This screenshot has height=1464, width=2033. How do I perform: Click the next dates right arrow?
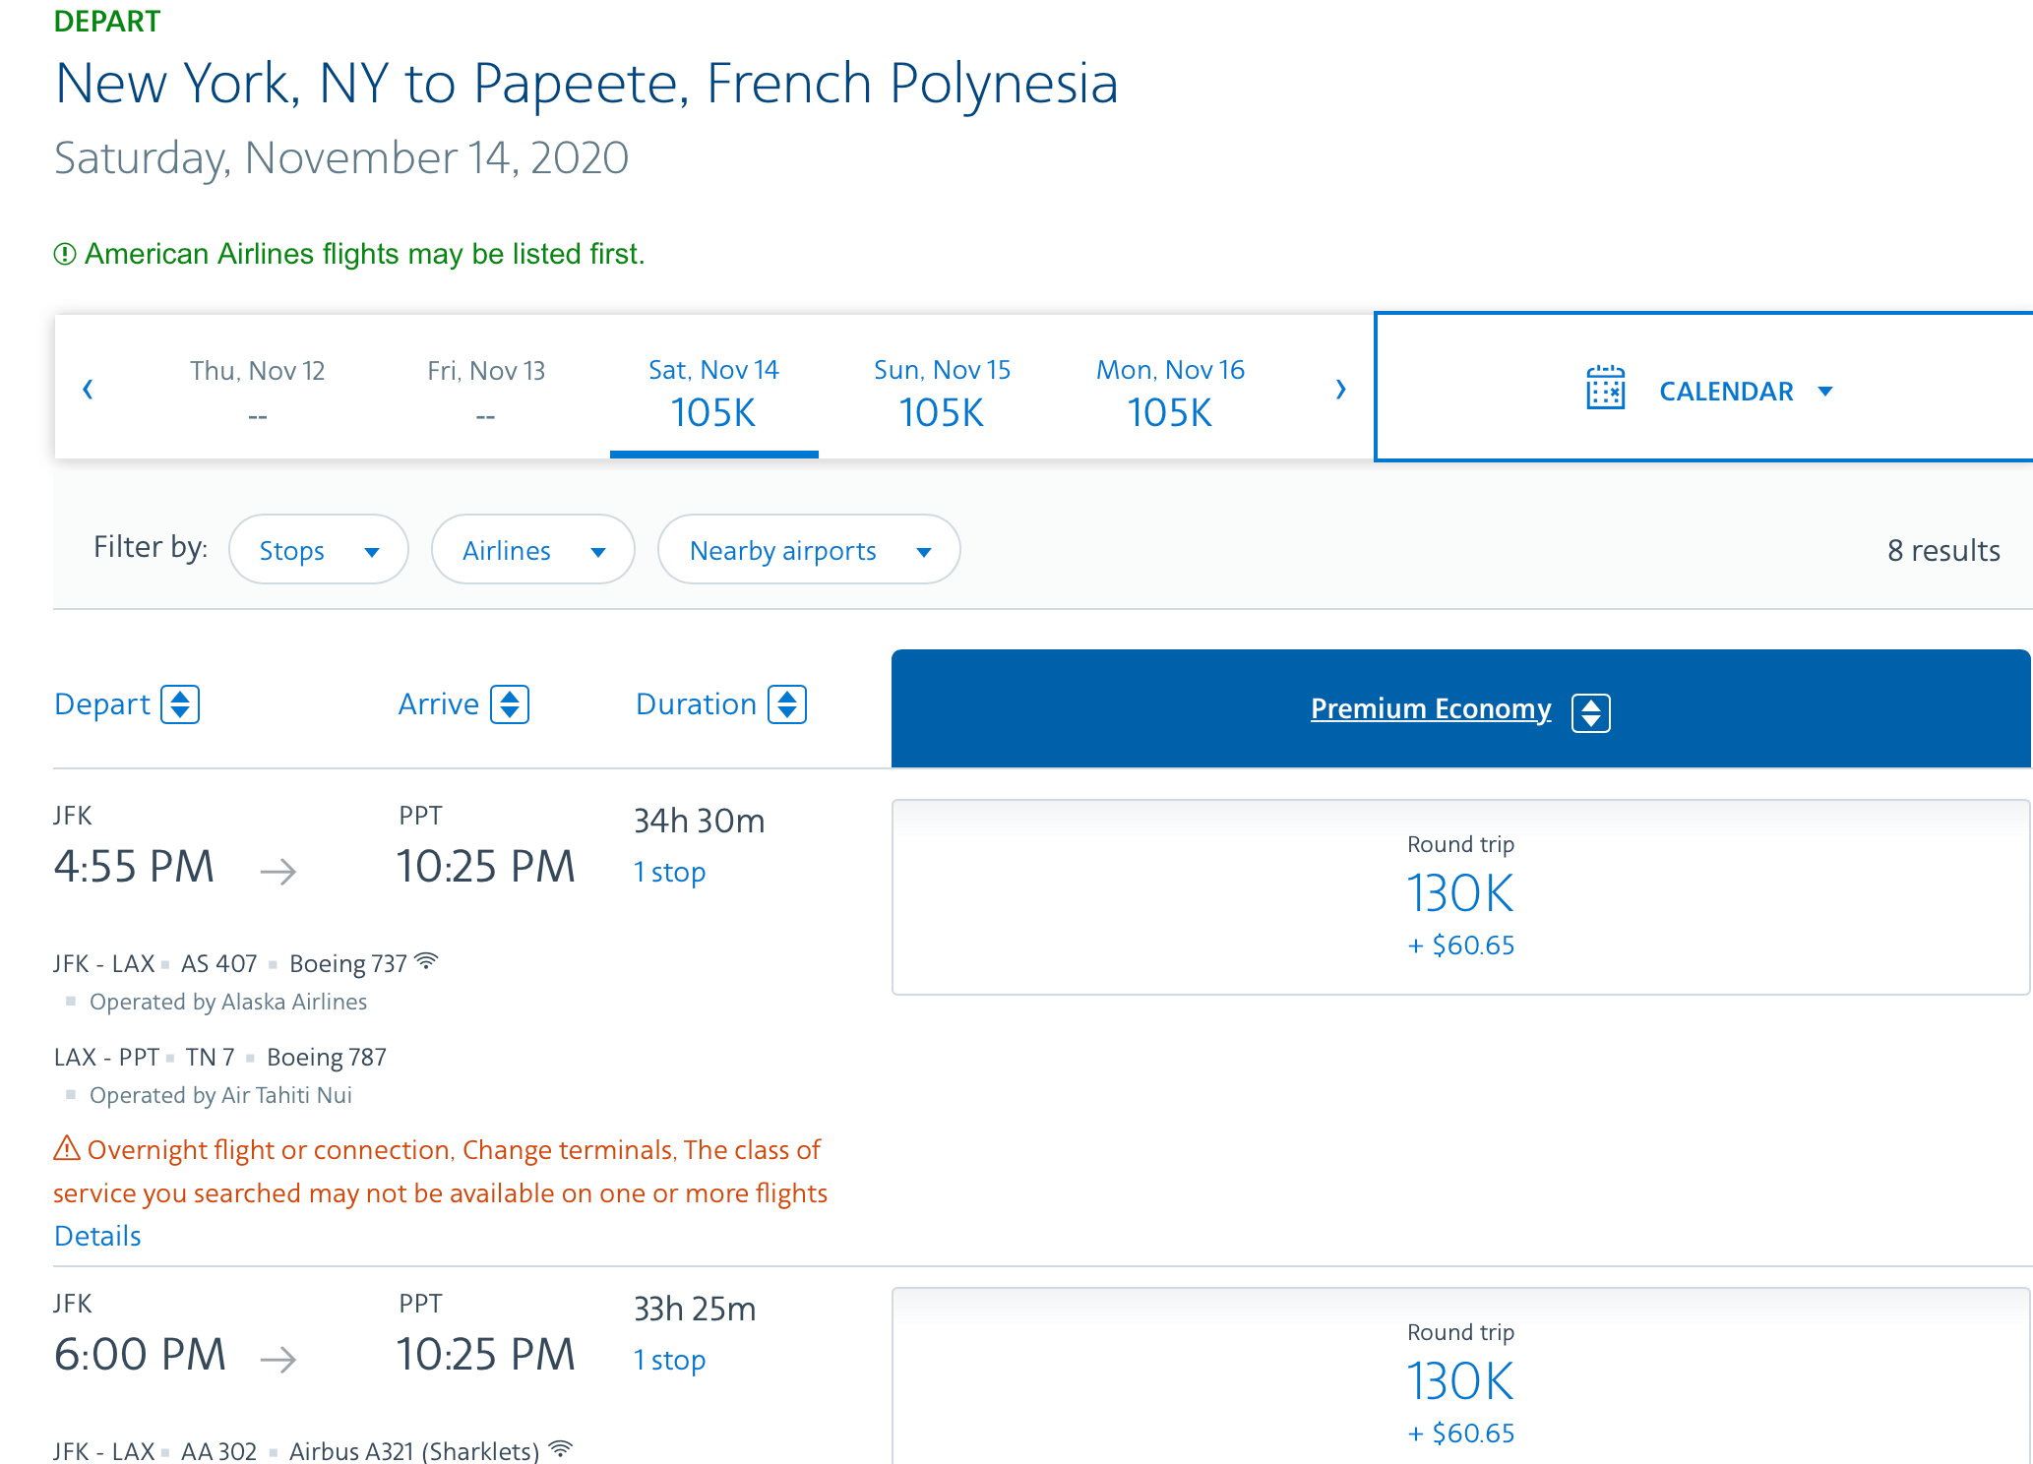(1340, 389)
